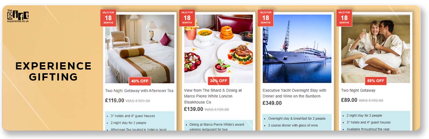Click the £119.00 price
This screenshot has width=429, height=139.
115,100
